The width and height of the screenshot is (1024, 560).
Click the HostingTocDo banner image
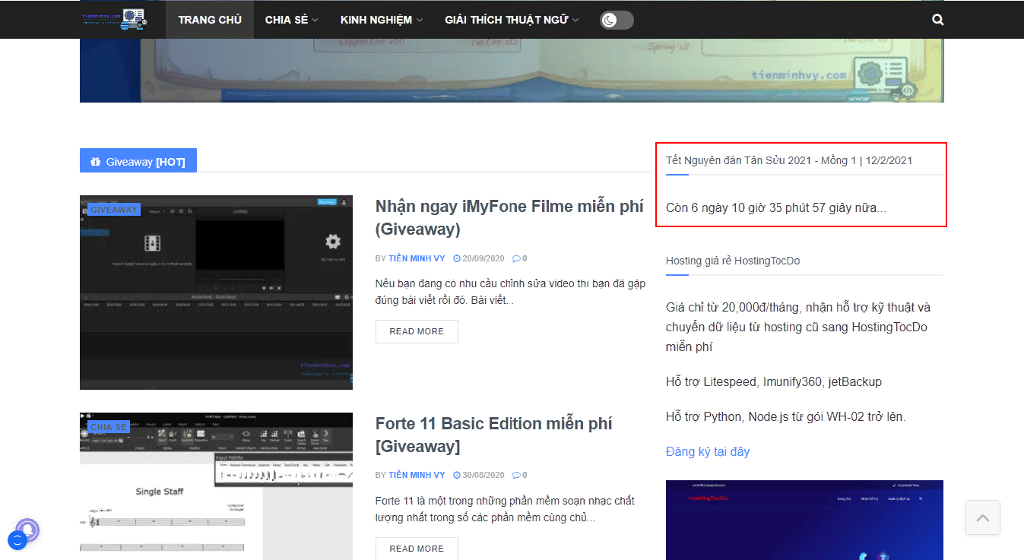pos(804,520)
